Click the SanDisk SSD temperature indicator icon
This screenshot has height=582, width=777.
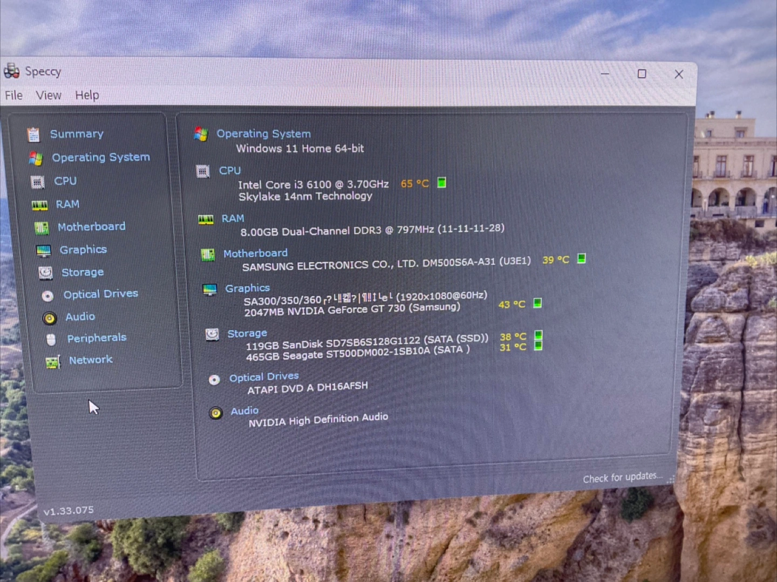538,335
